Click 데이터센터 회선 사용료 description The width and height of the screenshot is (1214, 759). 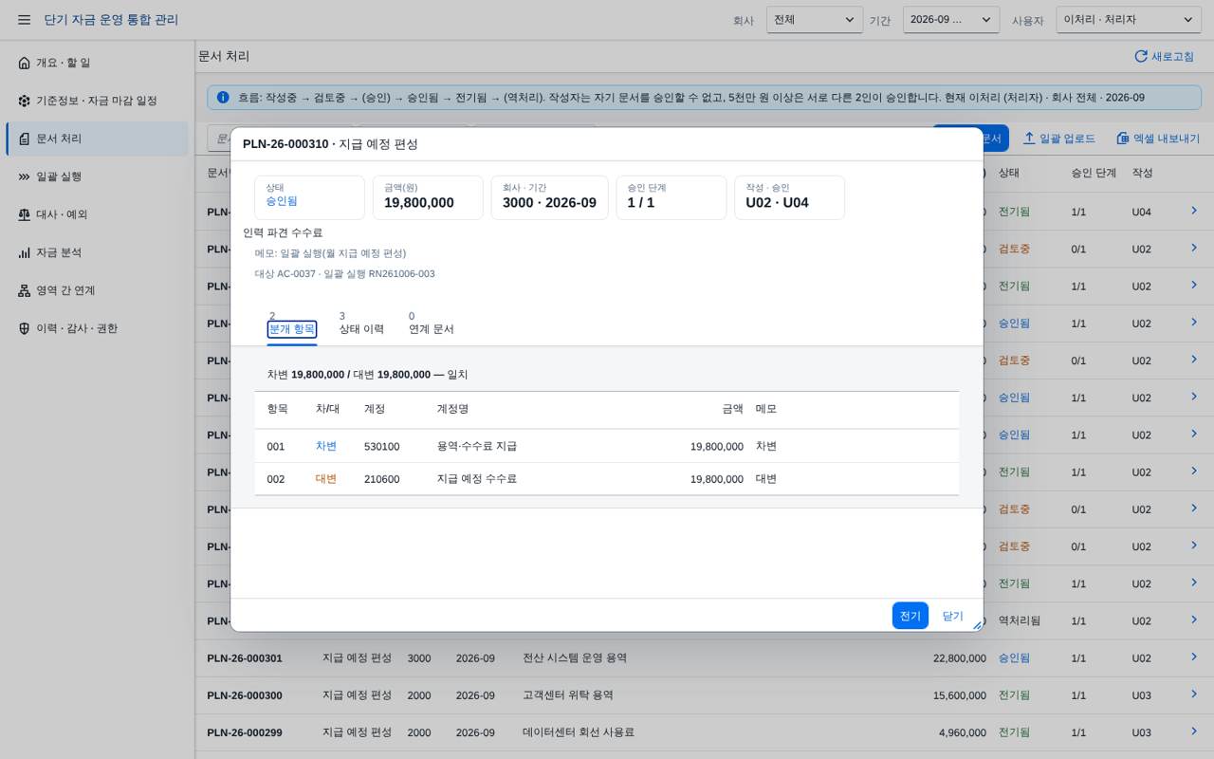tap(579, 732)
